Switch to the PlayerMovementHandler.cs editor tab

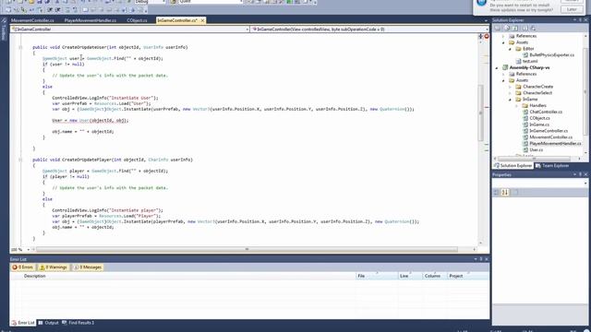click(90, 20)
